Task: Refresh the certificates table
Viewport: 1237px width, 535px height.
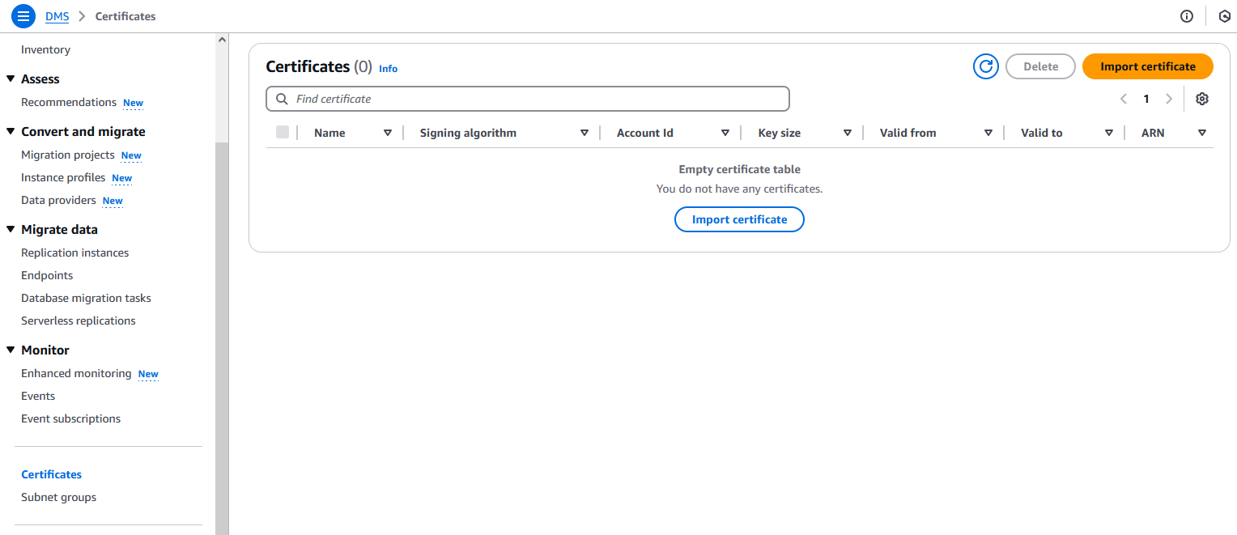Action: click(x=985, y=66)
